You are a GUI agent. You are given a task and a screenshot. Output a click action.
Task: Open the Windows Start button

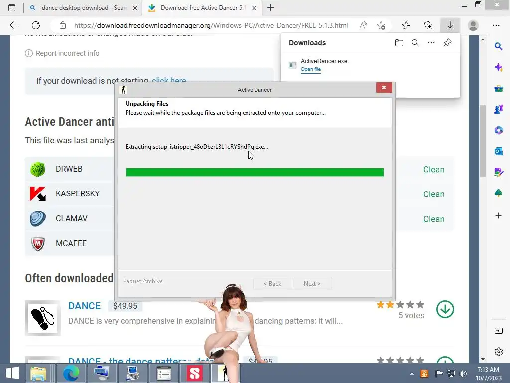pos(12,373)
